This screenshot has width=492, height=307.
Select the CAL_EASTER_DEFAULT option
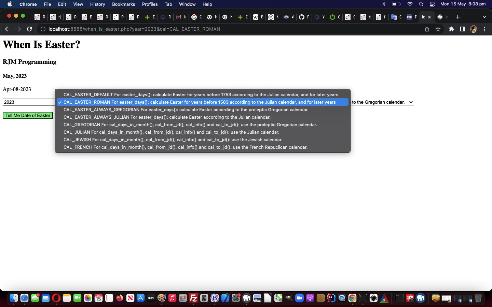click(x=201, y=94)
